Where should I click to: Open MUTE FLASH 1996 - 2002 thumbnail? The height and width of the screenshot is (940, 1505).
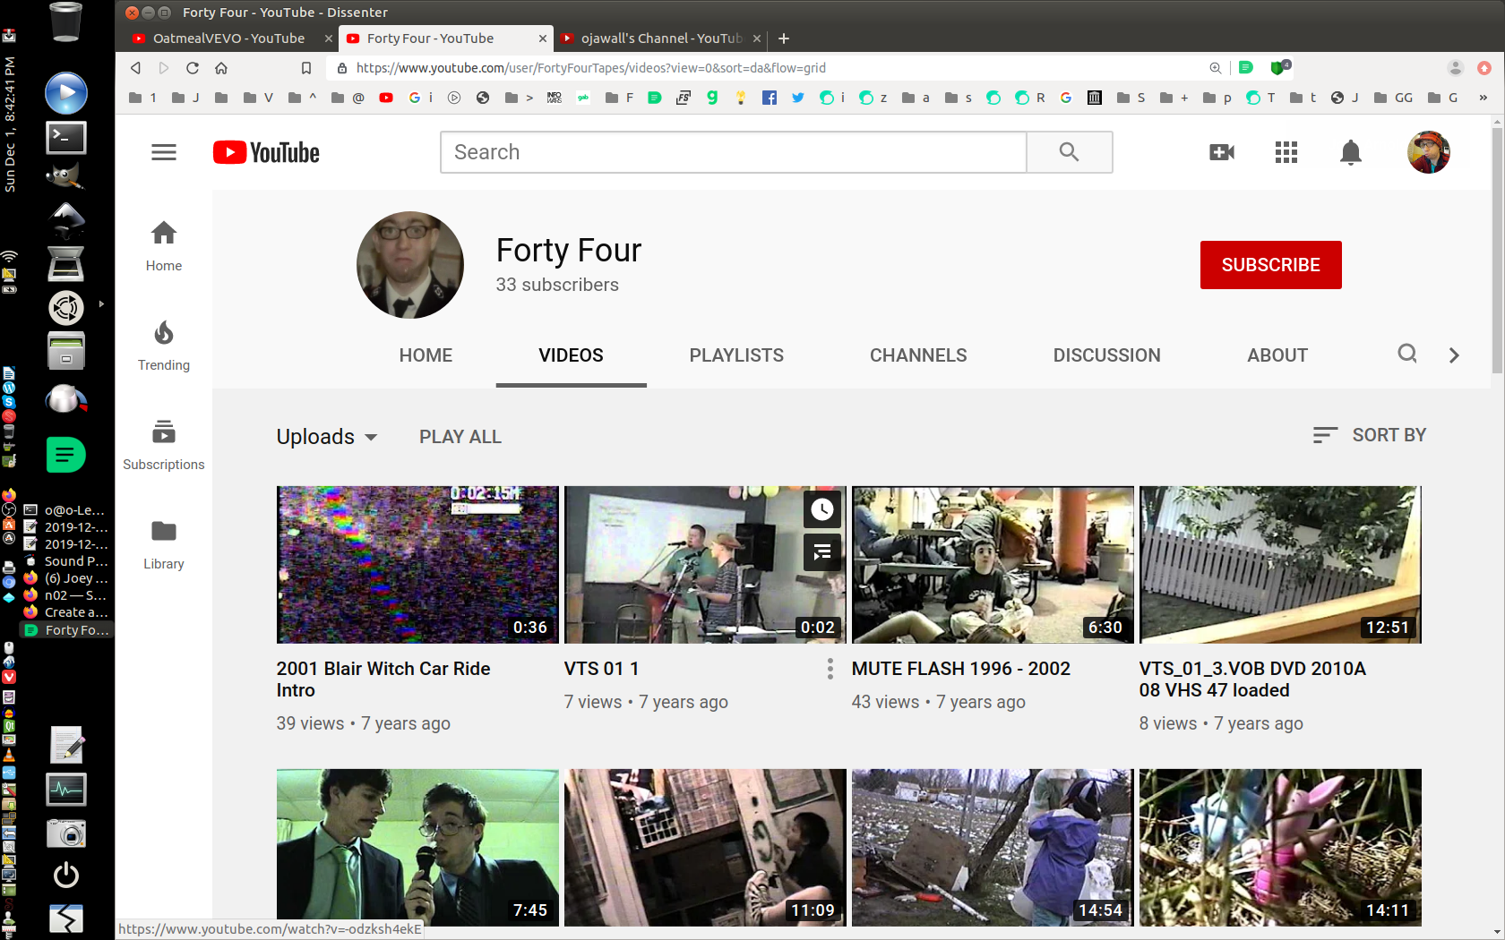[993, 565]
